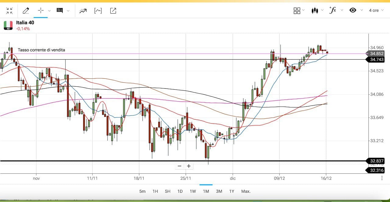Image resolution: width=390 pixels, height=202 pixels.
Task: Open the bracketed pattern tool icon
Action: tap(98, 11)
